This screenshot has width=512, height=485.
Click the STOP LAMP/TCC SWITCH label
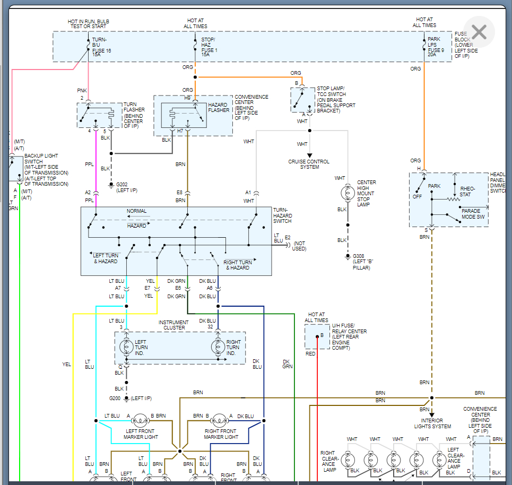(336, 100)
